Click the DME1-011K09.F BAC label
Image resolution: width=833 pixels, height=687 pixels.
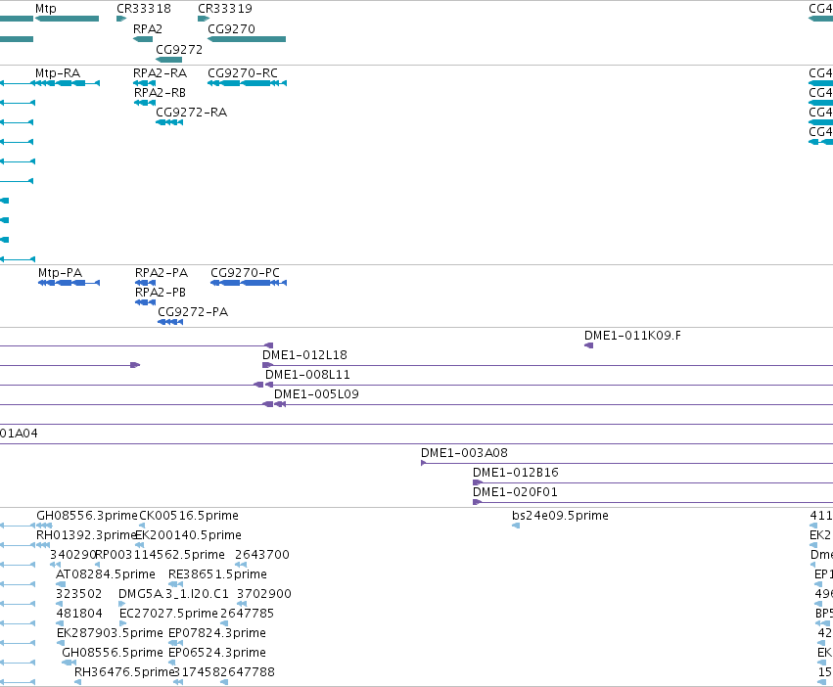pyautogui.click(x=632, y=336)
